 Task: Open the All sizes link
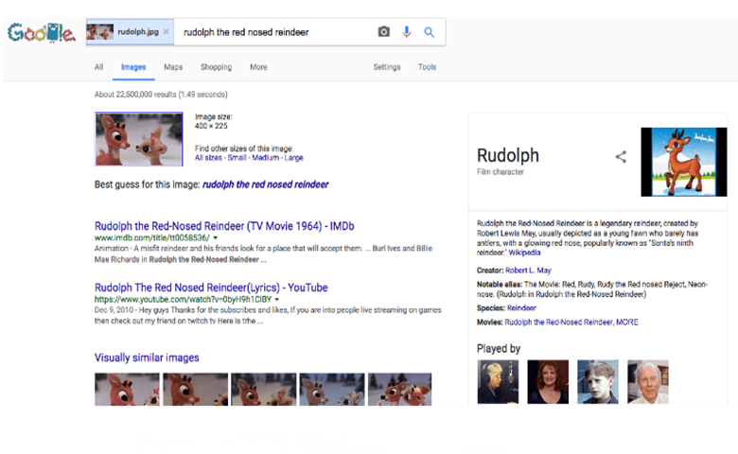click(208, 158)
